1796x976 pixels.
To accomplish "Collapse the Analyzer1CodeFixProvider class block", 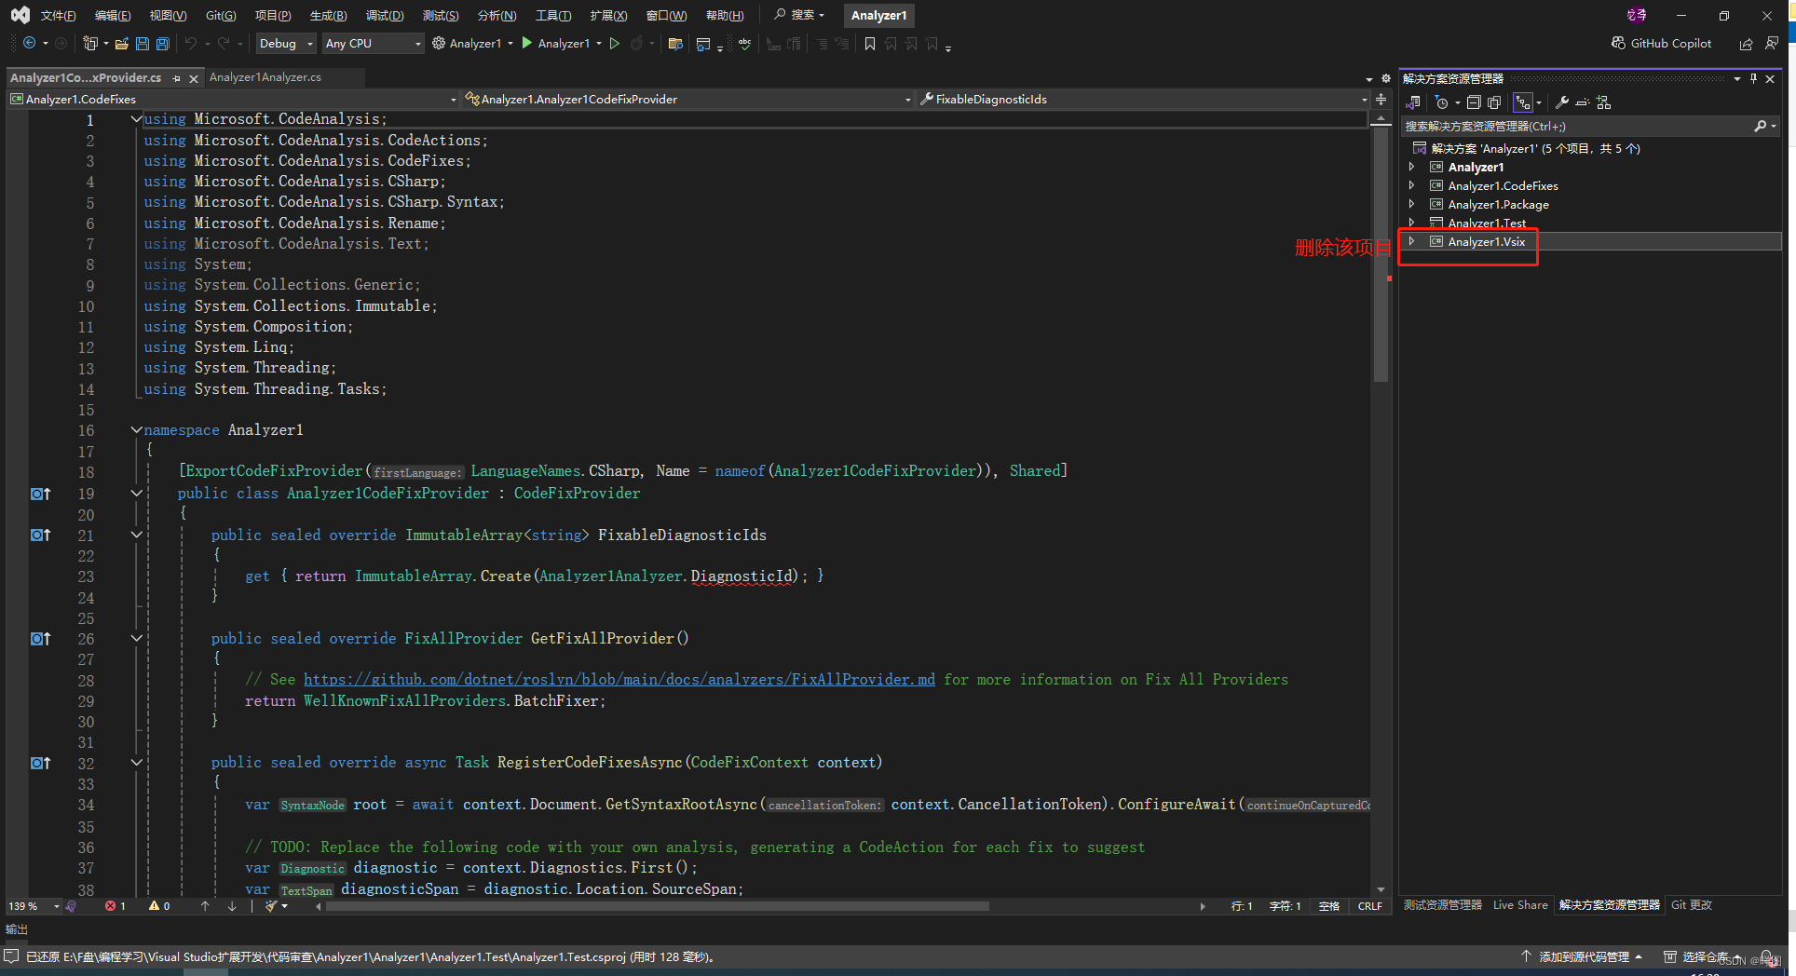I will (x=136, y=493).
